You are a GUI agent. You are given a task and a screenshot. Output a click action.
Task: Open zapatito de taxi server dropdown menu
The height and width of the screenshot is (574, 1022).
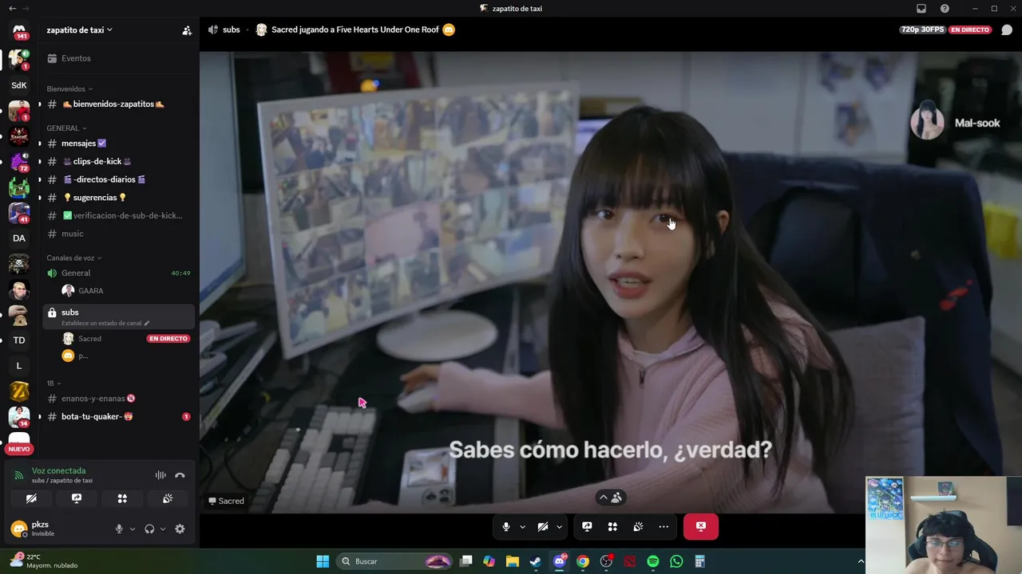[79, 30]
